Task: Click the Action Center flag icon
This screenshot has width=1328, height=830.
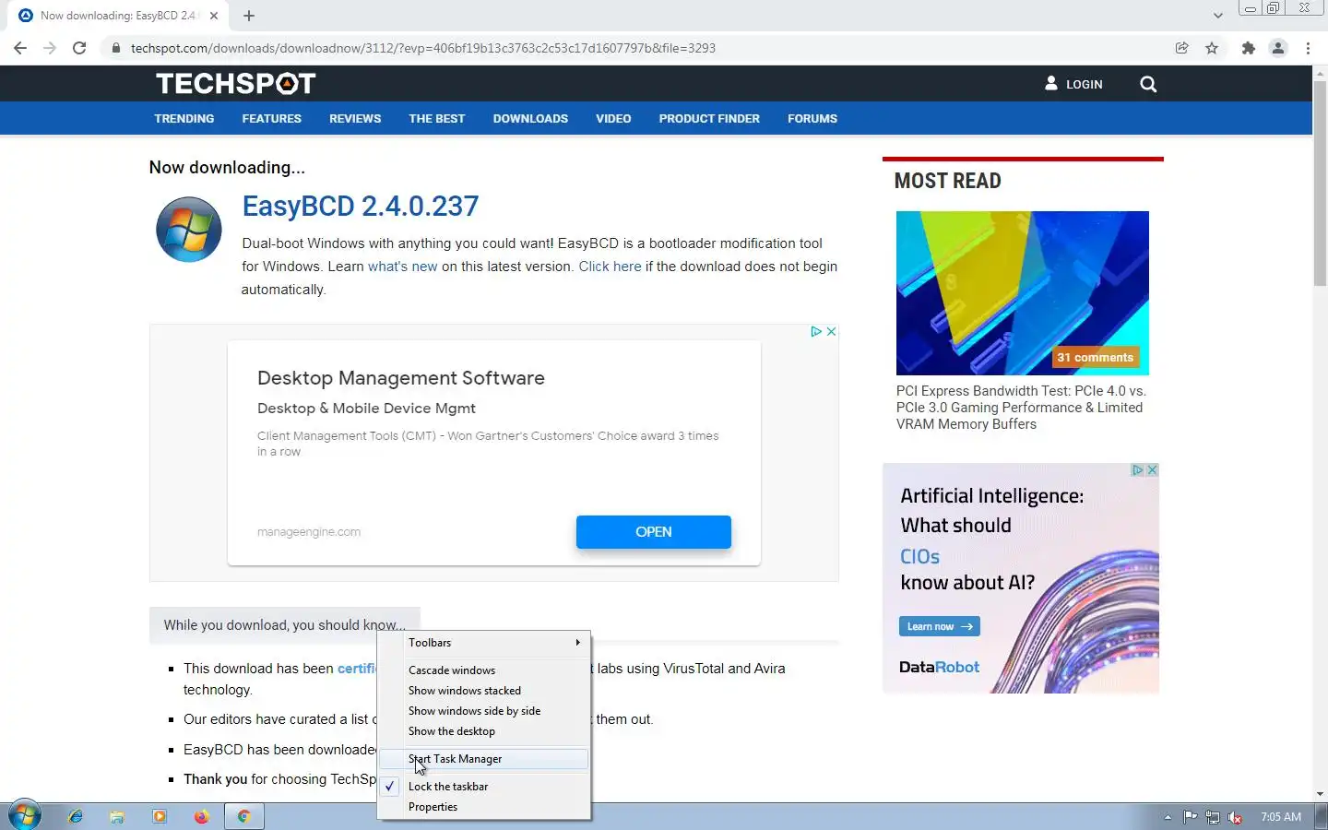Action: [1191, 817]
